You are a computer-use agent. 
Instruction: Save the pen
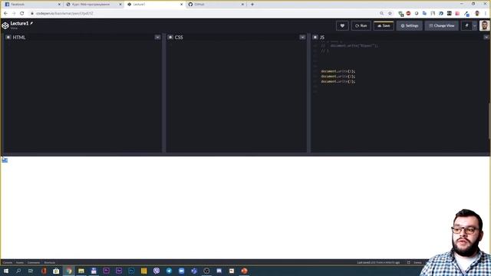(x=384, y=25)
